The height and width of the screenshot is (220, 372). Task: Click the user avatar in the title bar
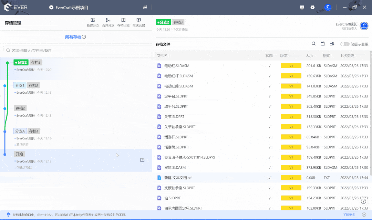328,7
